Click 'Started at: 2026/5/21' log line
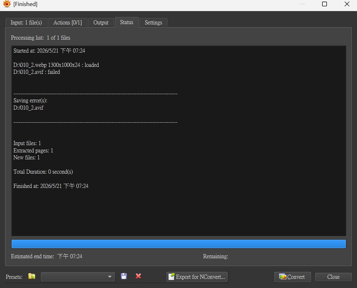Screen dimensions: 357x288 coord(49,51)
